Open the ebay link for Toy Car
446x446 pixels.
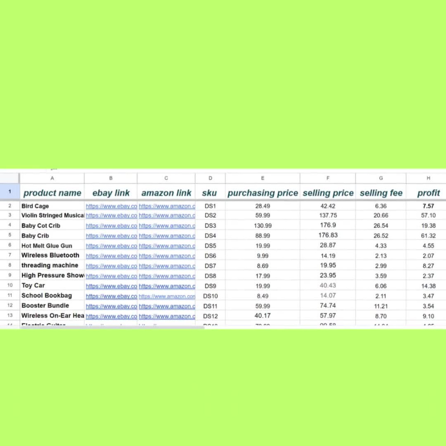[111, 286]
